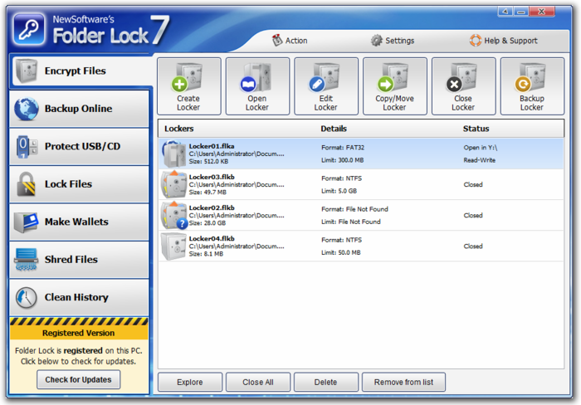Select Clean History in sidebar
This screenshot has width=581, height=405.
80,297
